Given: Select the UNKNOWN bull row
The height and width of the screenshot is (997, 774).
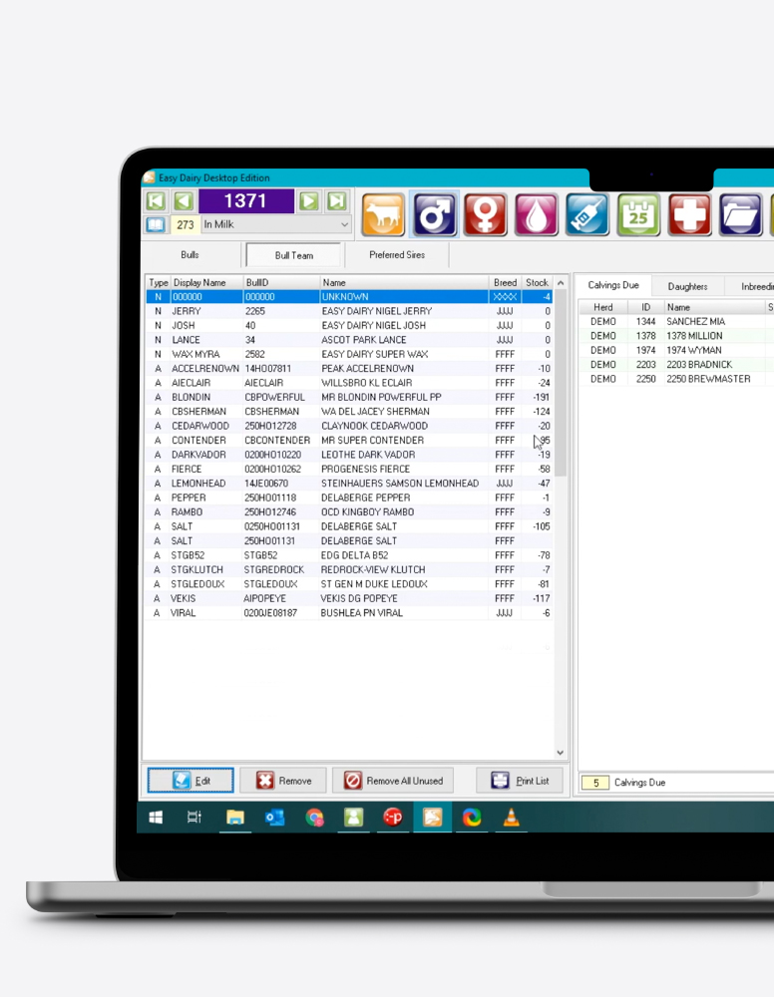Looking at the screenshot, I should [349, 297].
